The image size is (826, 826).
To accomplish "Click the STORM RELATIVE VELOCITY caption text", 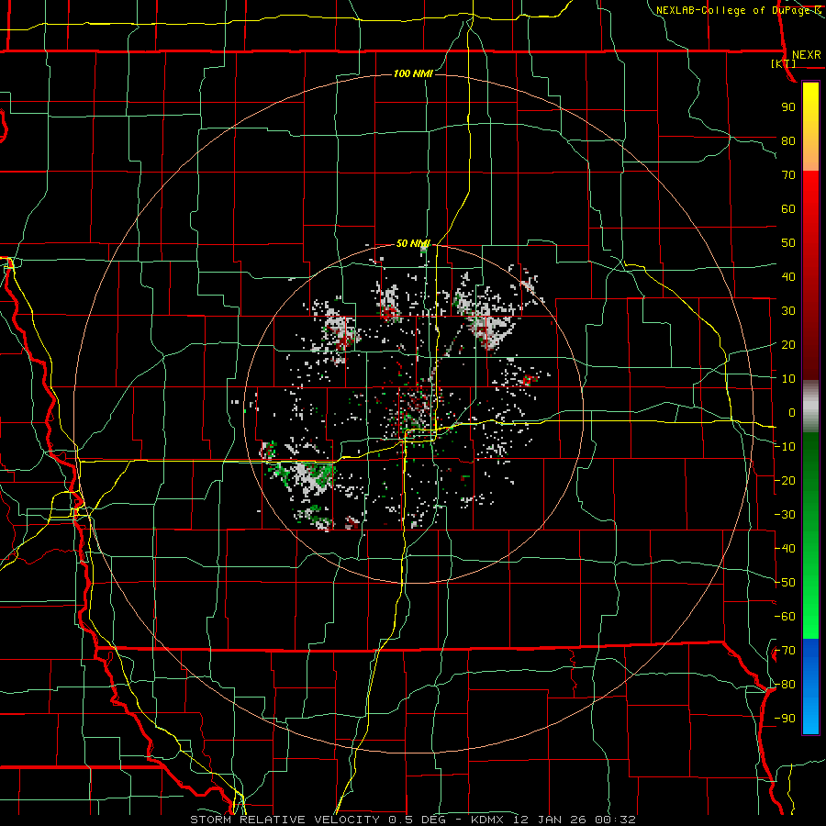I will 285,820.
